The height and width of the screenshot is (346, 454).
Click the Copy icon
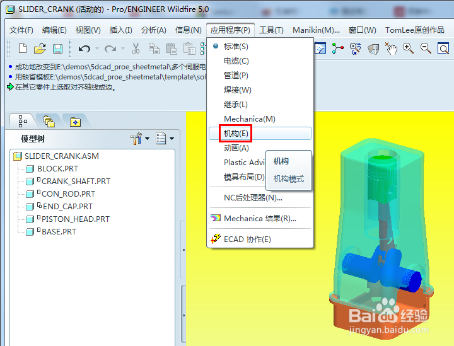(154, 49)
